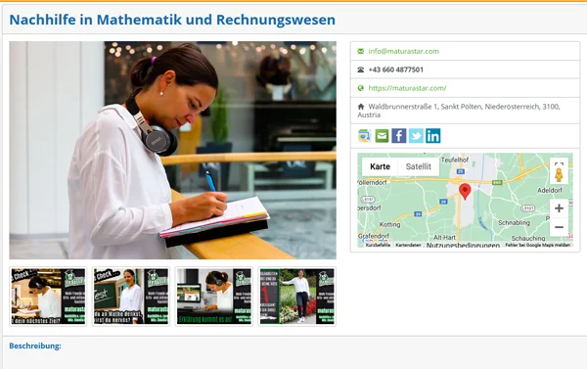The height and width of the screenshot is (369, 587).
Task: Click the Kotting place label on the map
Action: (x=389, y=224)
